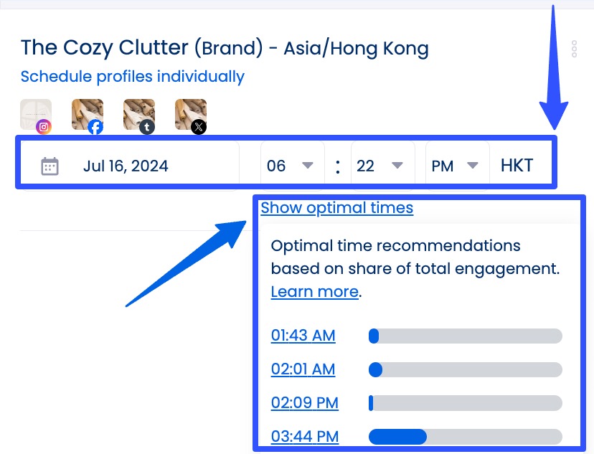The image size is (594, 454).
Task: Click the HKT timezone label
Action: click(517, 166)
